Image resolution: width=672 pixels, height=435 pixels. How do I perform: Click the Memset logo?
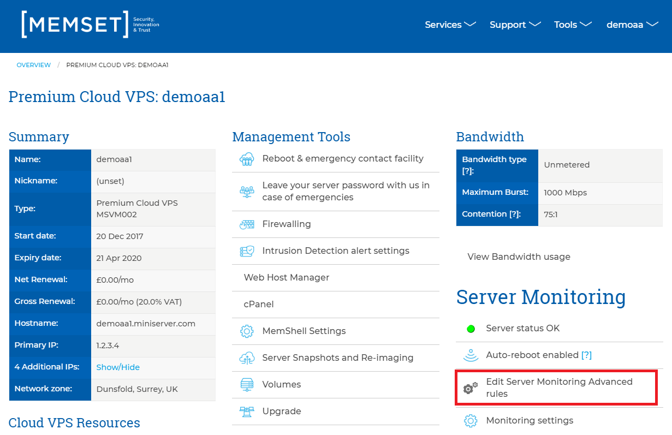[90, 25]
